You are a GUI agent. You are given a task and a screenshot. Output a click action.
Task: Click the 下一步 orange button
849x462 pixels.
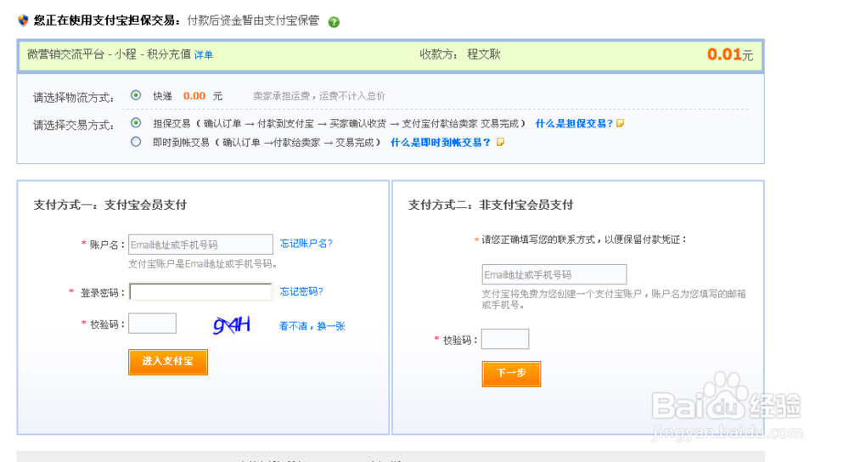[x=511, y=374]
